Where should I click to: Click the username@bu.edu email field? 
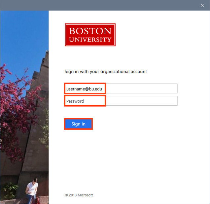pyautogui.click(x=121, y=88)
